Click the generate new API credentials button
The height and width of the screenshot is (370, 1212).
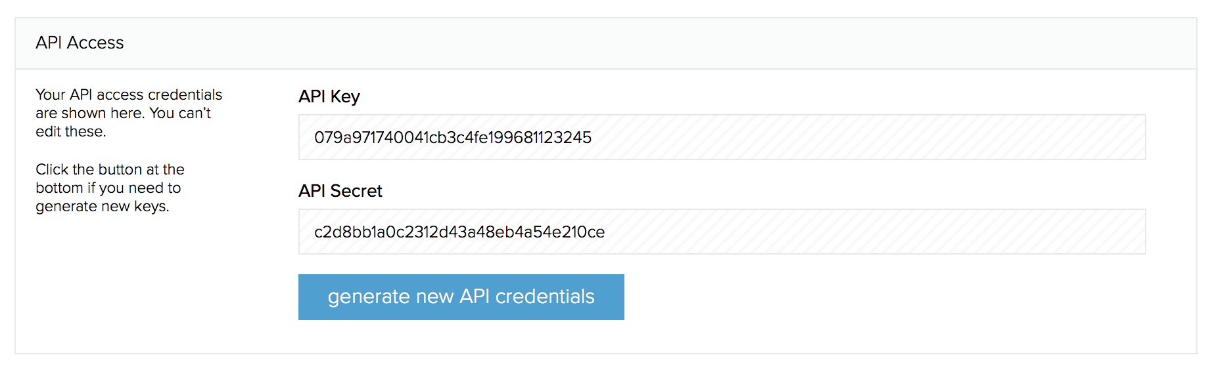point(461,297)
